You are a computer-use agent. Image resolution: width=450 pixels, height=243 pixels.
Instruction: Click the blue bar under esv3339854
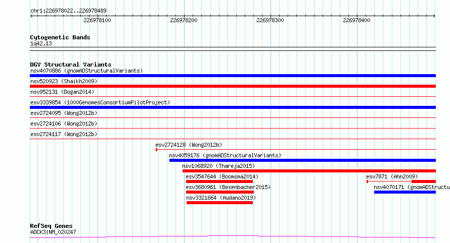pyautogui.click(x=233, y=107)
